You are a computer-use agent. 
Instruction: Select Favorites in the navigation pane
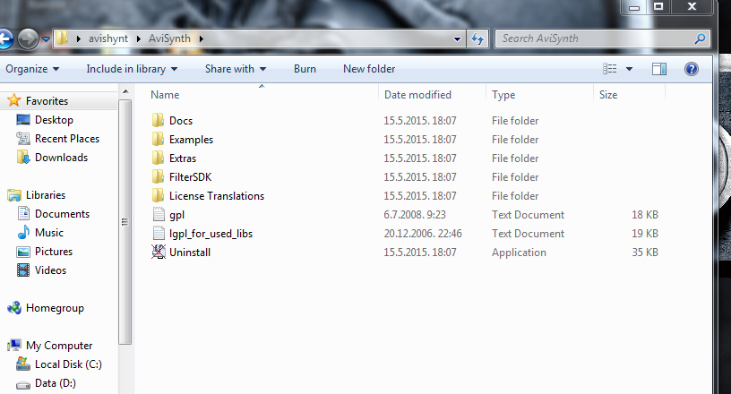tap(47, 100)
